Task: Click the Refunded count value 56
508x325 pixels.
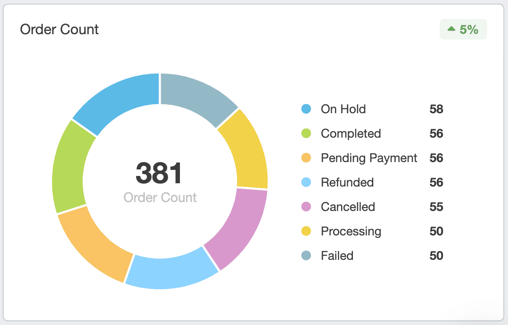Action: [436, 182]
